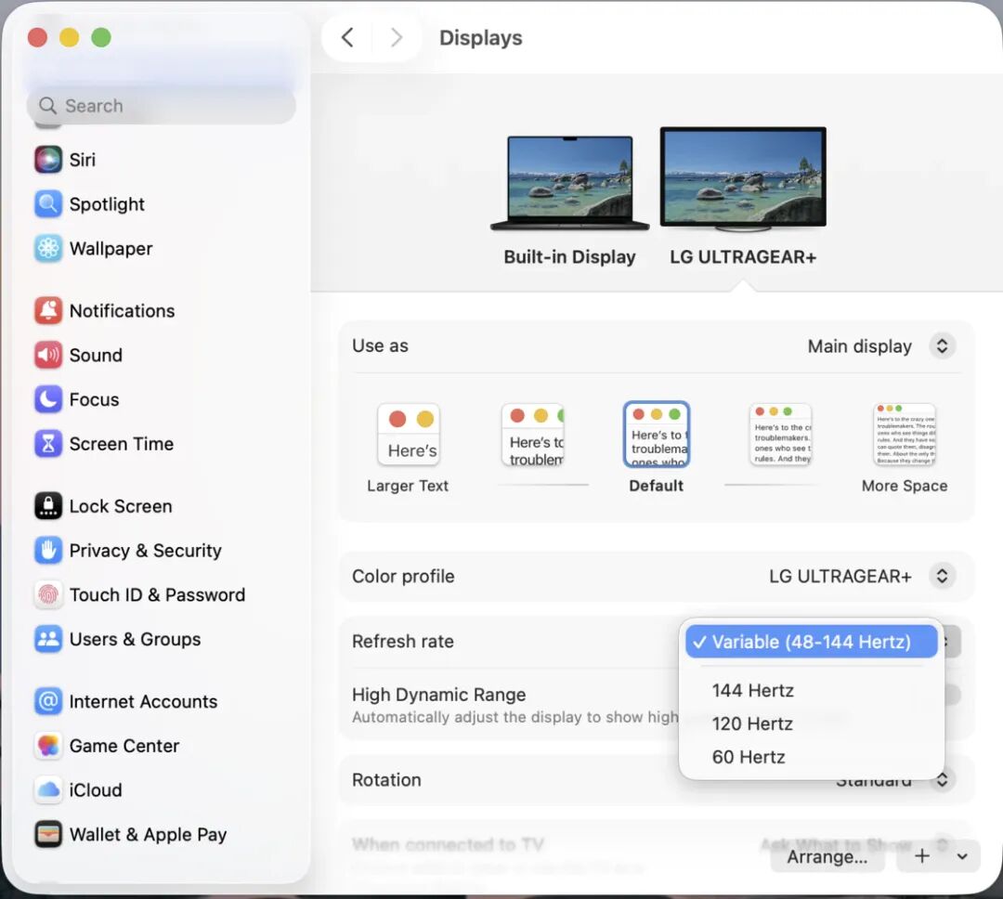Click the Screen Time hourglass icon
This screenshot has height=899, width=1003.
click(x=48, y=443)
